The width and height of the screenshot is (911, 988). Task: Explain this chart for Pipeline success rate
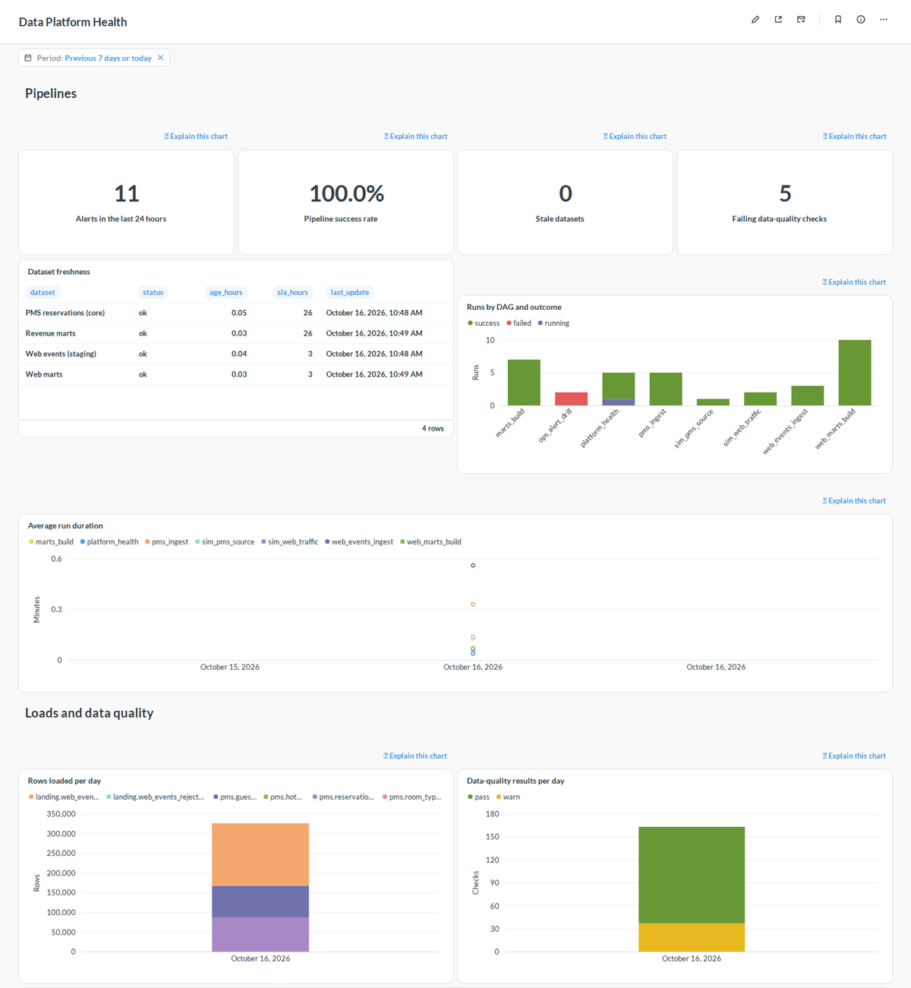point(415,137)
